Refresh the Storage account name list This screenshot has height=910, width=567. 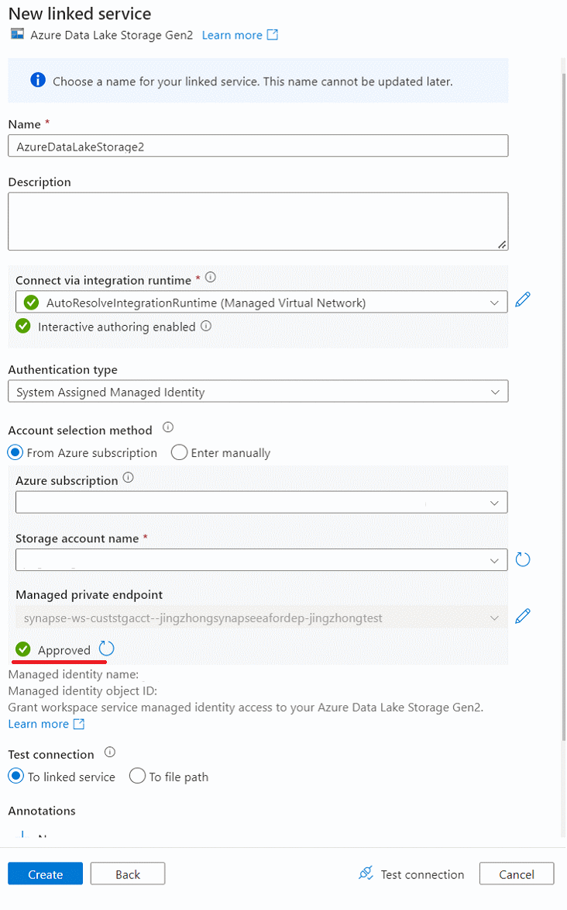click(523, 559)
